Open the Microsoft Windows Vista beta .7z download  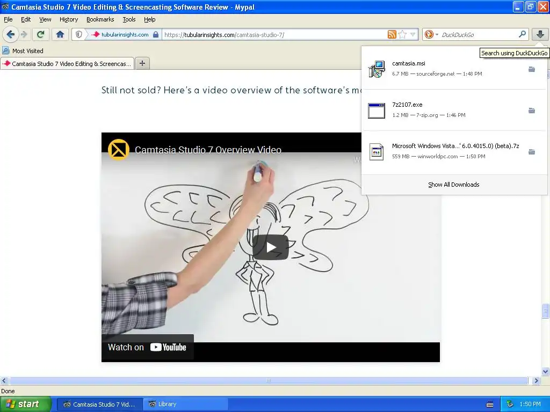(x=454, y=151)
